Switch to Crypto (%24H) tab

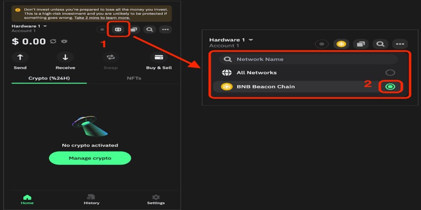point(49,78)
